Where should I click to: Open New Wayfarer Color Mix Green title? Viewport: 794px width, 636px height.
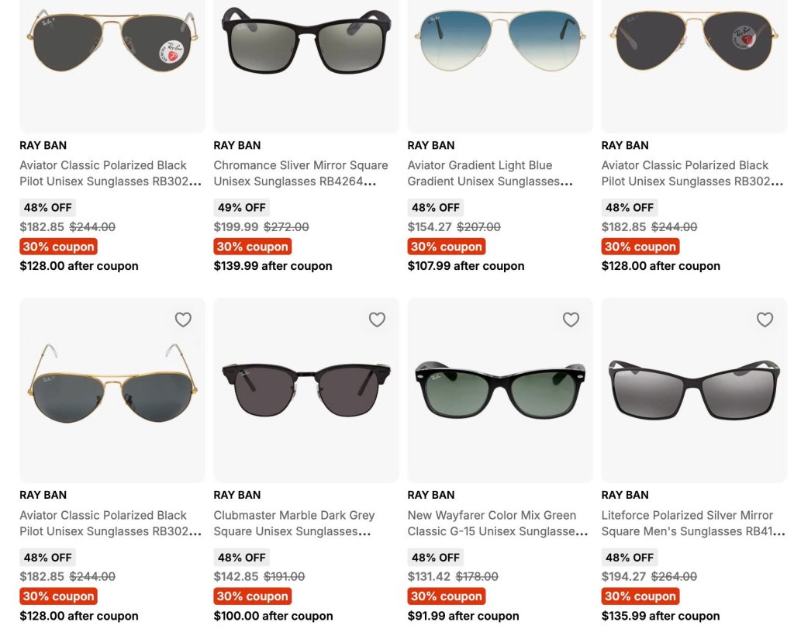coord(498,523)
